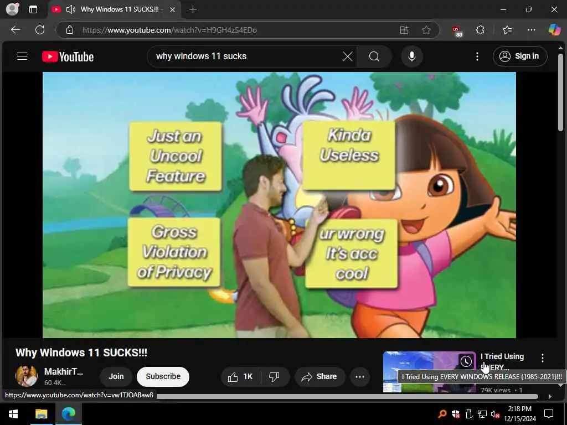
Task: Search with your voice microphone
Action: pyautogui.click(x=411, y=56)
